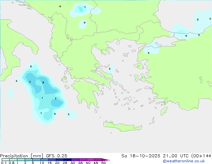Select the 20–25 mm dark blue legend swatch
The image size is (212, 164).
point(60,160)
